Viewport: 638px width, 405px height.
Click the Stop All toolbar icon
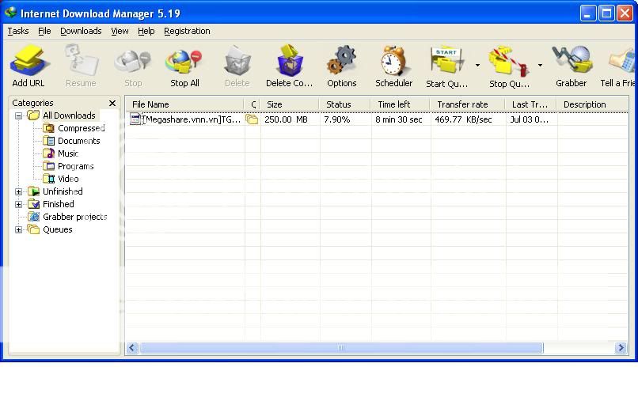coord(184,62)
